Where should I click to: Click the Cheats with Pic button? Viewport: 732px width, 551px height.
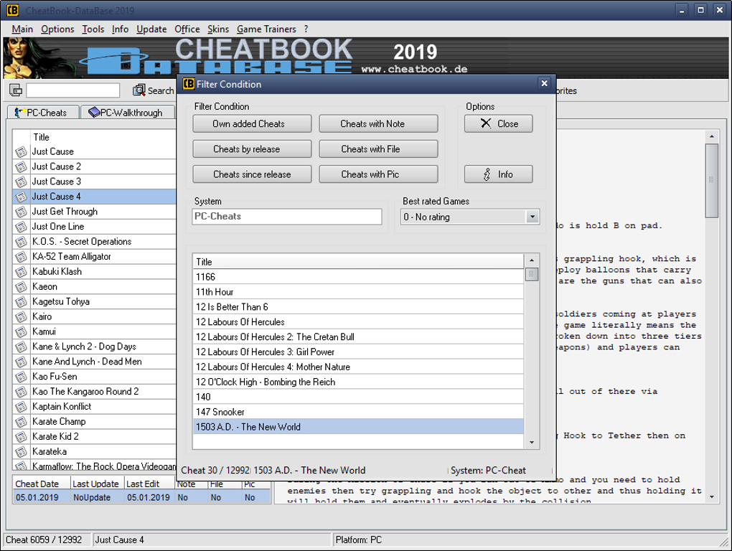click(x=378, y=174)
